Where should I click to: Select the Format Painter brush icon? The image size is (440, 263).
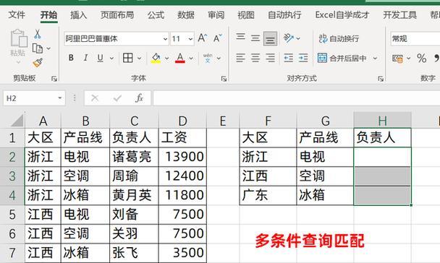pos(38,62)
